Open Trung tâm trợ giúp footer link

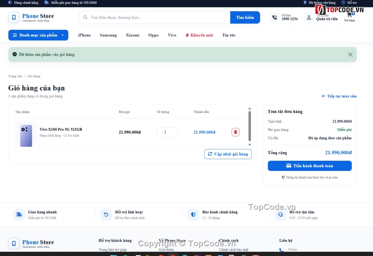tap(113, 250)
